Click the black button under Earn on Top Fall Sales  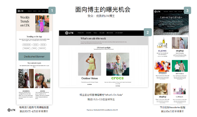171,31
